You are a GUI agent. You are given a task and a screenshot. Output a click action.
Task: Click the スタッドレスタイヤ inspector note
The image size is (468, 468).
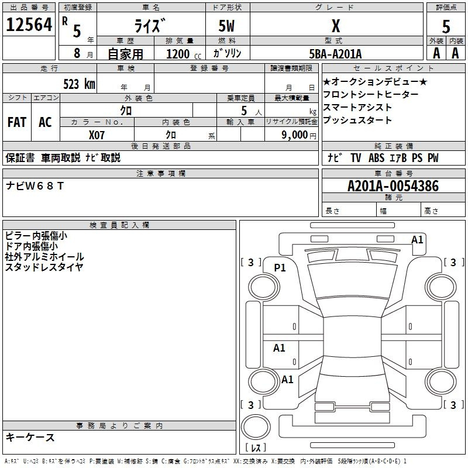click(x=44, y=267)
